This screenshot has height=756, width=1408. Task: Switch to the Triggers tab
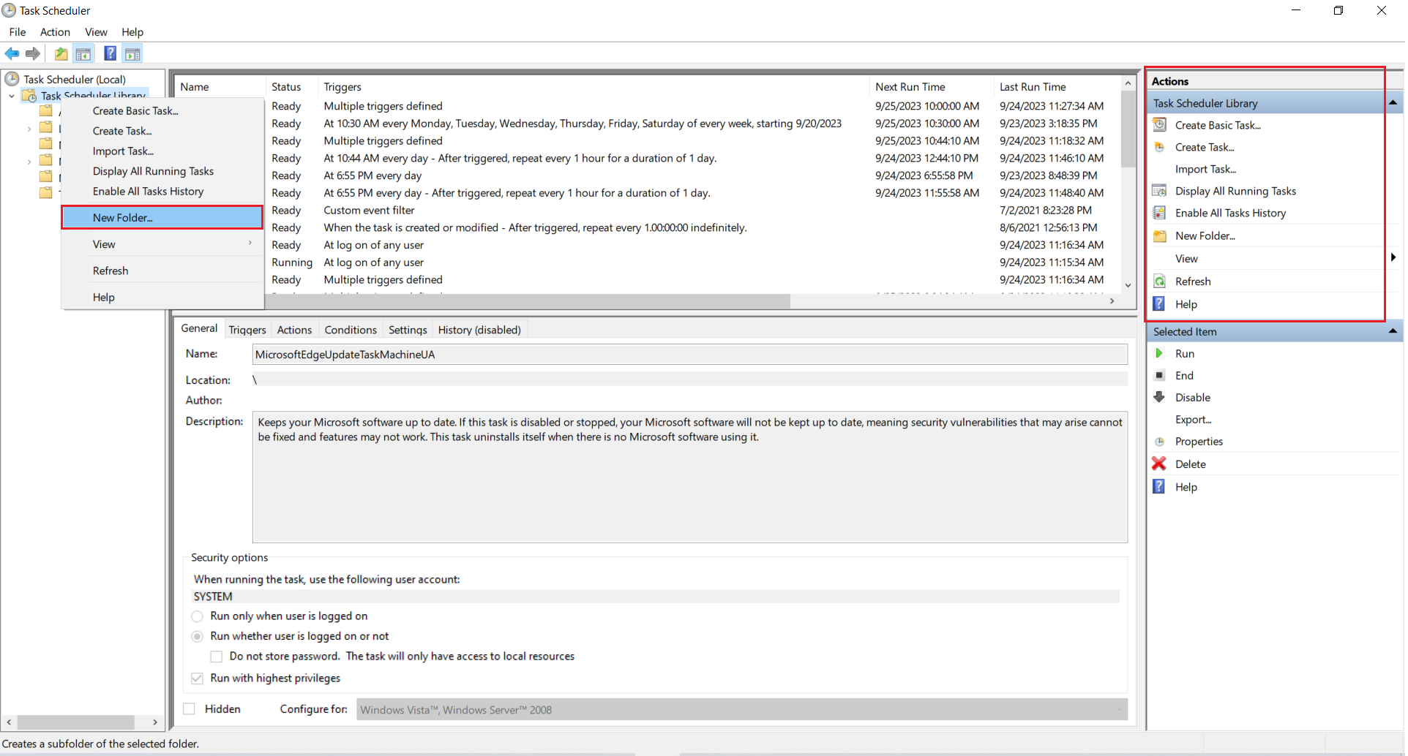[x=247, y=330]
